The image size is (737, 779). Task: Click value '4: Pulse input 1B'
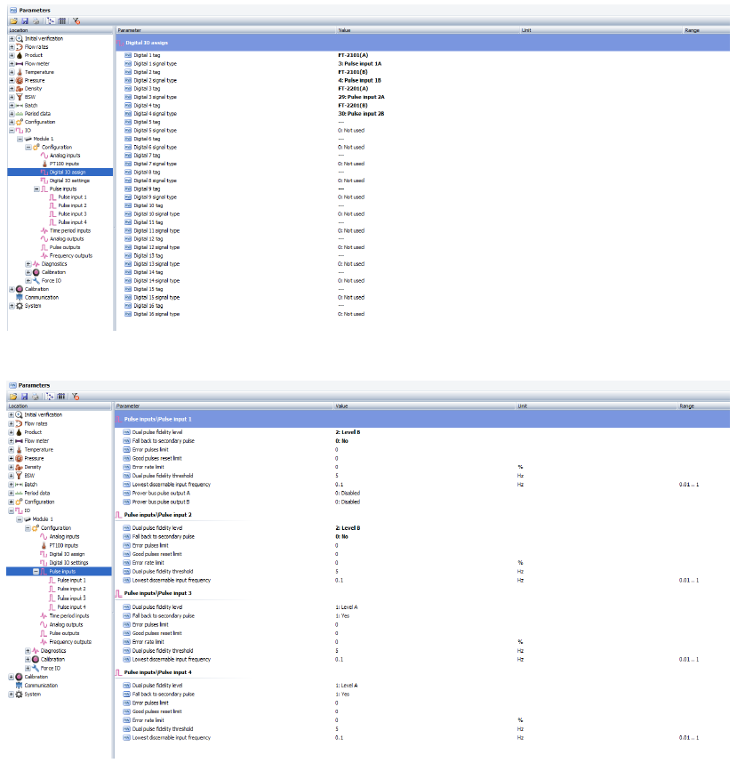click(x=359, y=81)
